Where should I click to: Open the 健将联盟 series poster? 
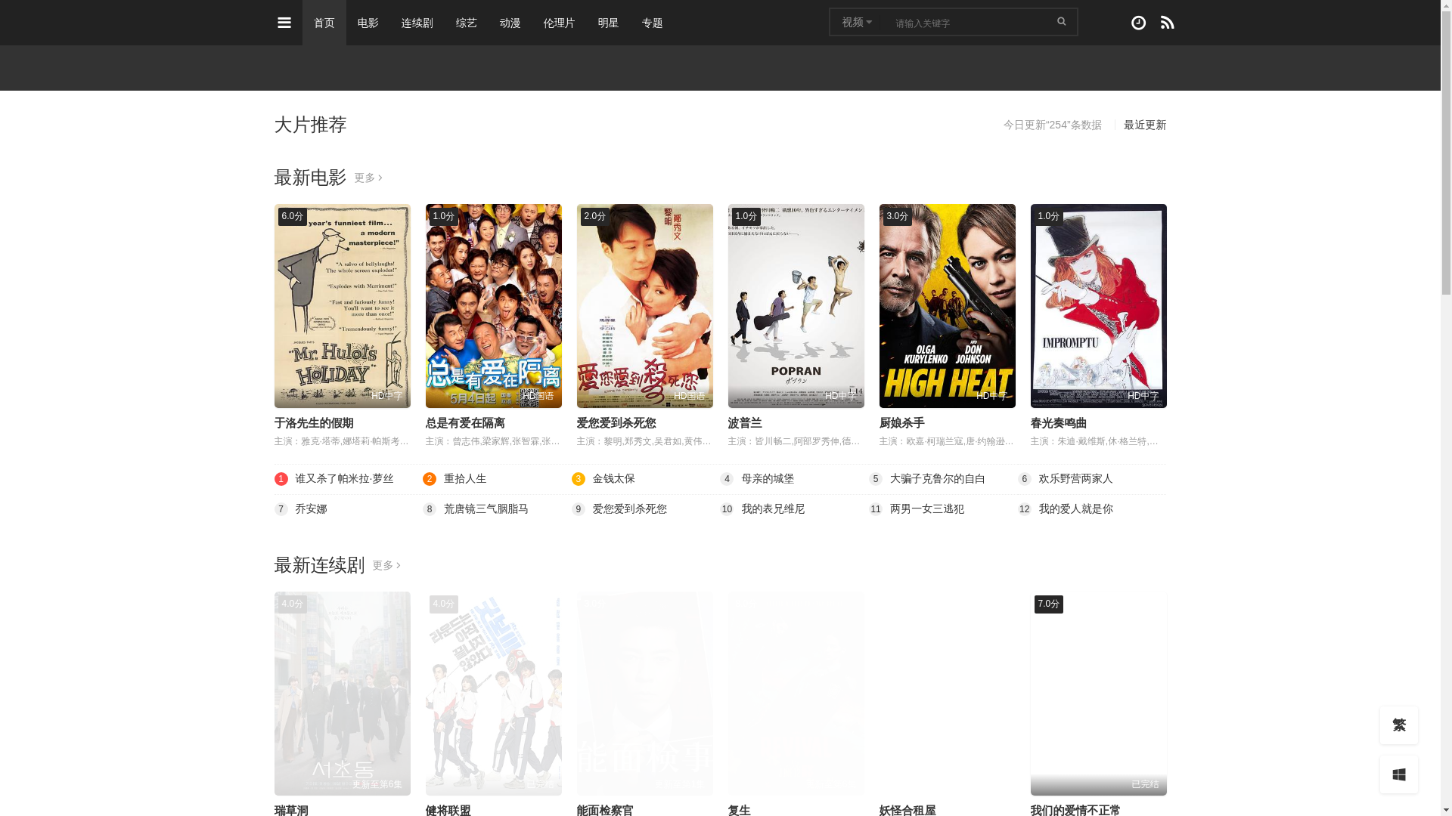point(494,694)
